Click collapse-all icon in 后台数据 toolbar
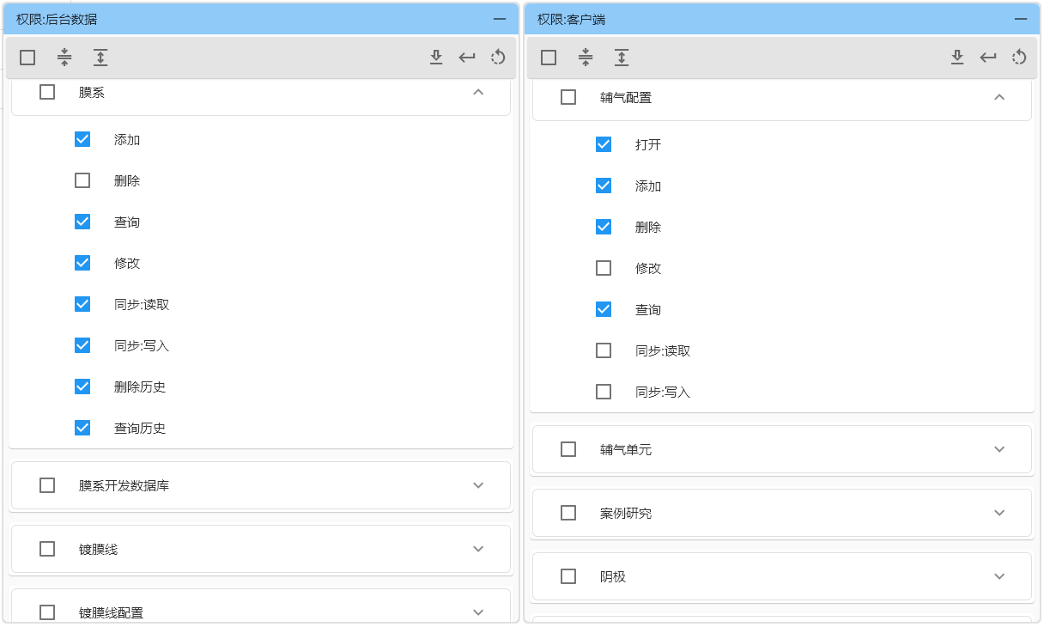The width and height of the screenshot is (1044, 627). tap(64, 58)
